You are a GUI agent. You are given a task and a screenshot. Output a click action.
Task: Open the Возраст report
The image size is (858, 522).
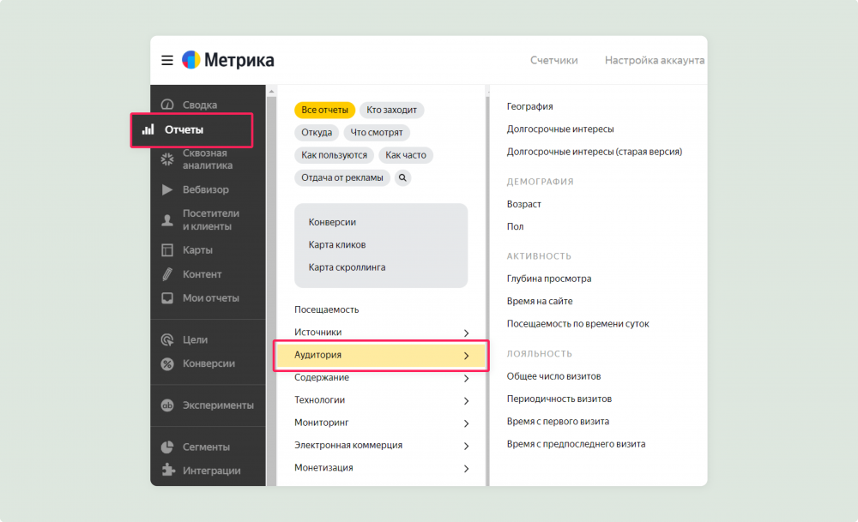(x=523, y=204)
